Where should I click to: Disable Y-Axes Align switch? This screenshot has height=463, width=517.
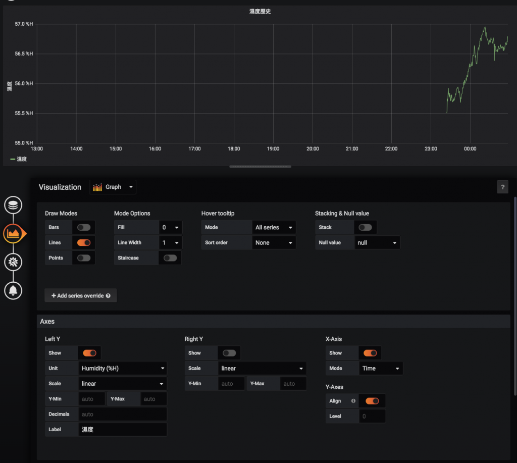coord(372,401)
